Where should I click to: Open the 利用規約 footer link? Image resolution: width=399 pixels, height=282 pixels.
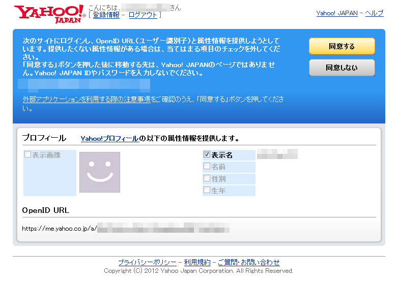[197, 262]
